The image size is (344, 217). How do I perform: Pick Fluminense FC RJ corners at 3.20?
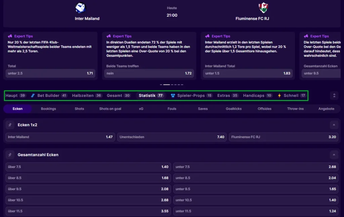tap(284, 137)
